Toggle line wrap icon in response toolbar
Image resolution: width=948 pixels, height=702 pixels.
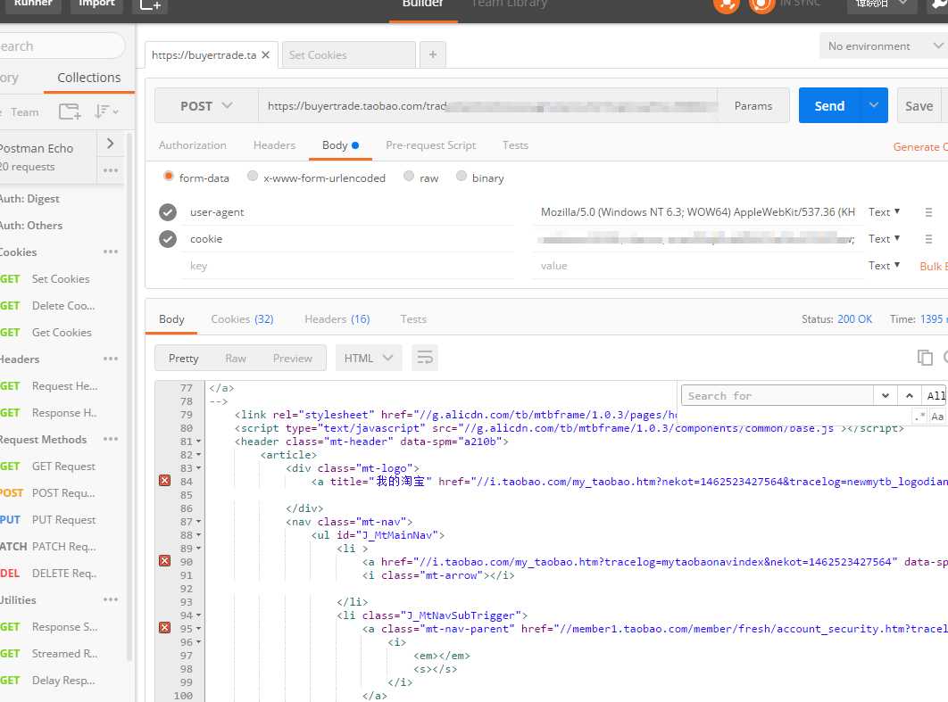(425, 359)
